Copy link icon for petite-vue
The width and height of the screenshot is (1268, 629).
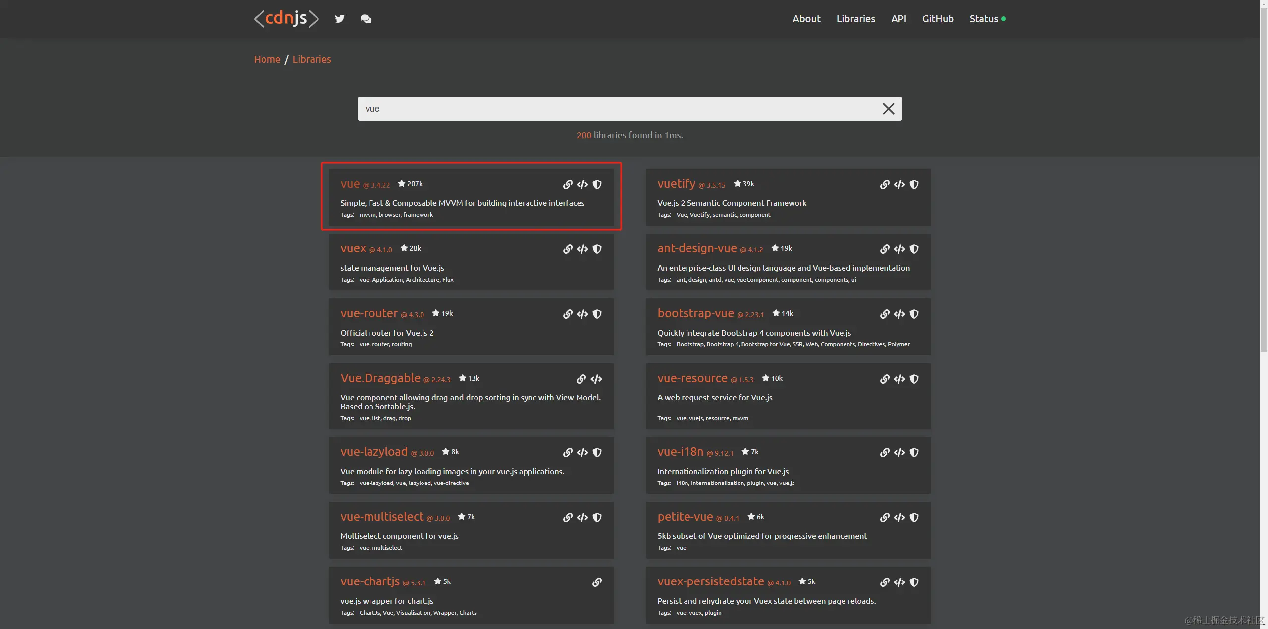click(885, 518)
